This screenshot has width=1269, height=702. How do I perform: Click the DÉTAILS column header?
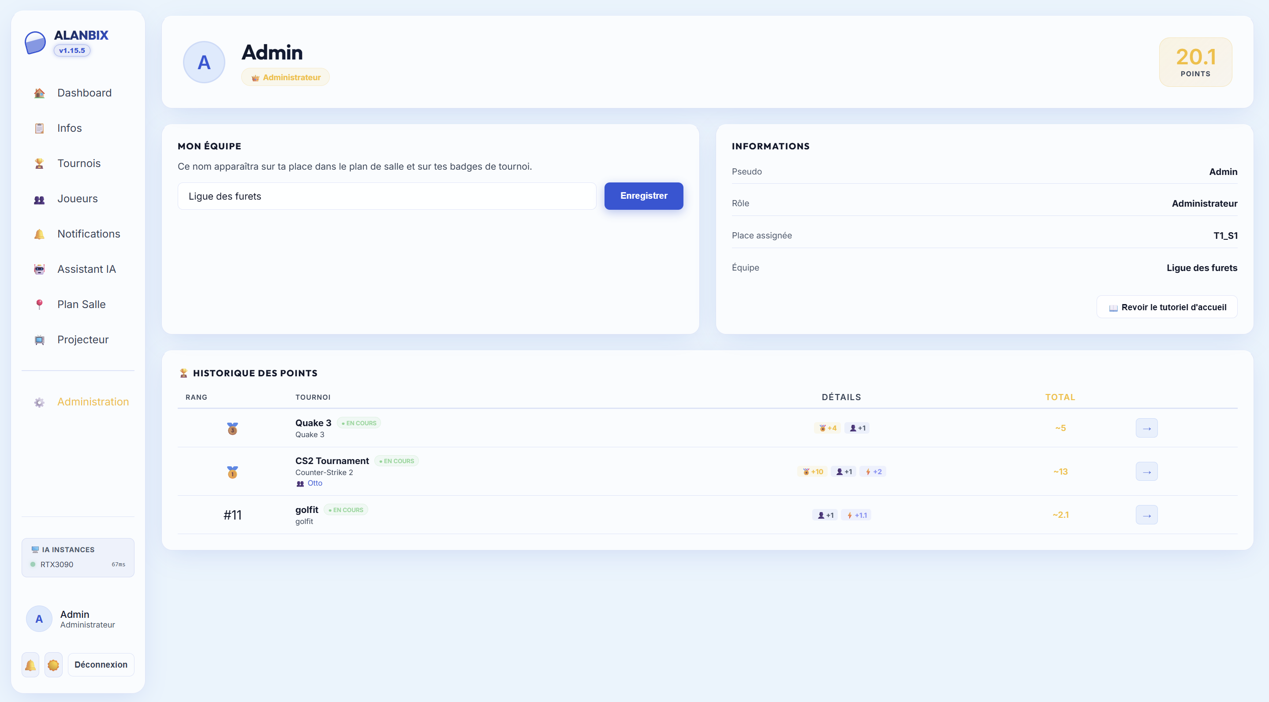pyautogui.click(x=841, y=397)
